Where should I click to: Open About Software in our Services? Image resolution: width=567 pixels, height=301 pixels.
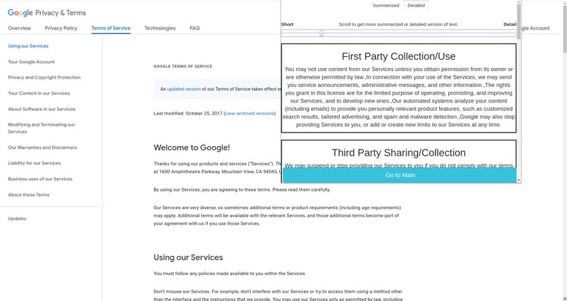tap(42, 109)
